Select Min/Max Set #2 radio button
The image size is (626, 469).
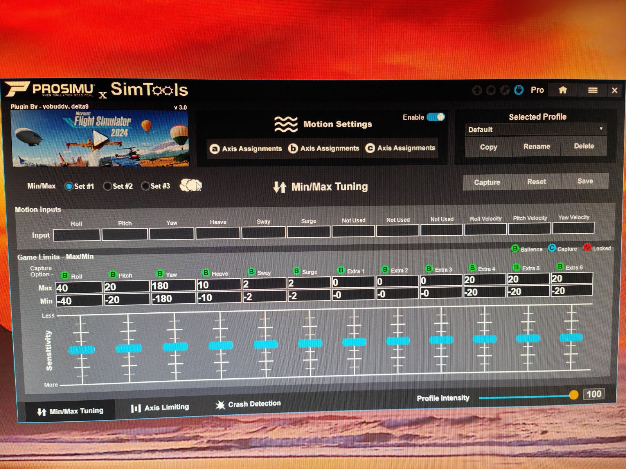pos(107,186)
